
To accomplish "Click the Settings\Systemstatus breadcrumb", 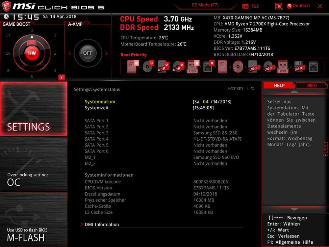I will pyautogui.click(x=97, y=90).
